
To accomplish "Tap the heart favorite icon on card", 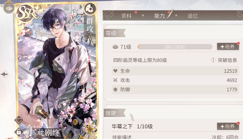I will (x=19, y=120).
